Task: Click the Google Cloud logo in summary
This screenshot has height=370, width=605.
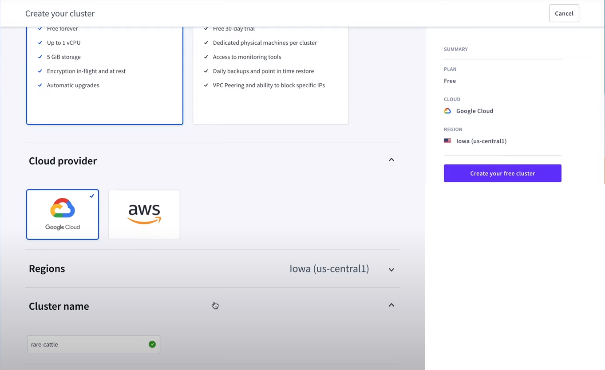Action: (x=447, y=111)
